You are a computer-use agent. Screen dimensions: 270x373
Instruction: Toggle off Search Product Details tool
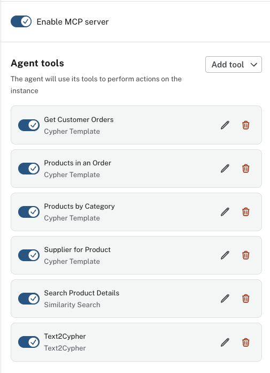point(29,299)
